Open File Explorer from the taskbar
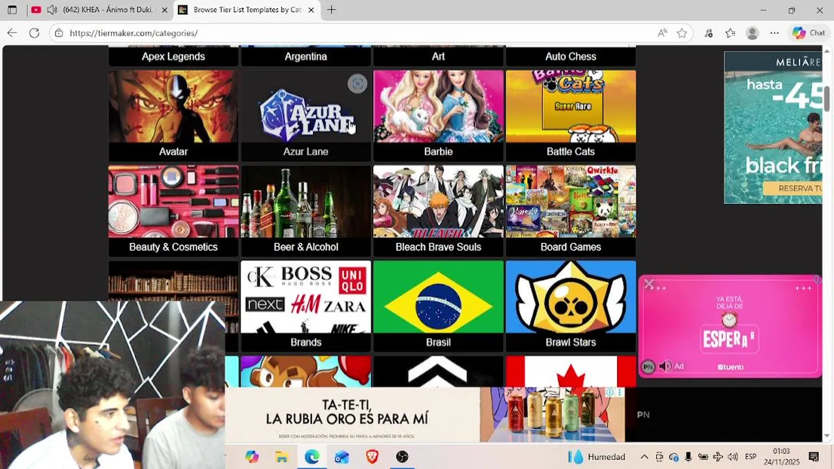Viewport: 834px width, 469px height. [x=281, y=457]
